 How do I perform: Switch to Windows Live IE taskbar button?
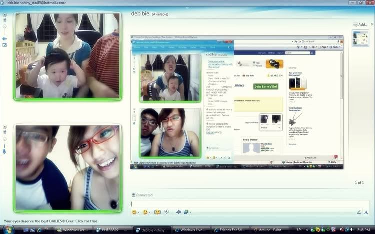pyautogui.click(x=191, y=230)
